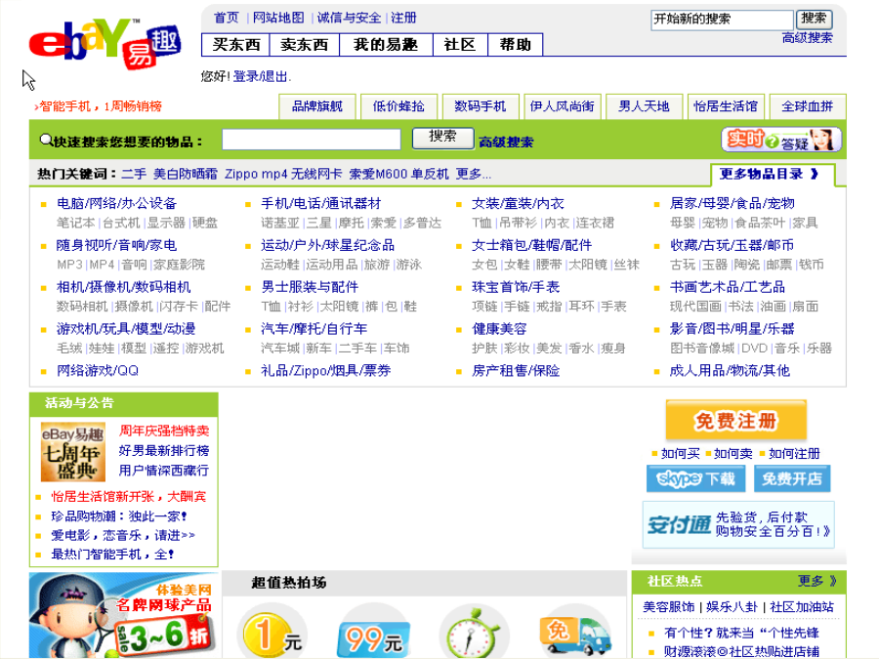This screenshot has width=879, height=659.
Task: Switch to the 低价蜂抢 tab
Action: (398, 106)
